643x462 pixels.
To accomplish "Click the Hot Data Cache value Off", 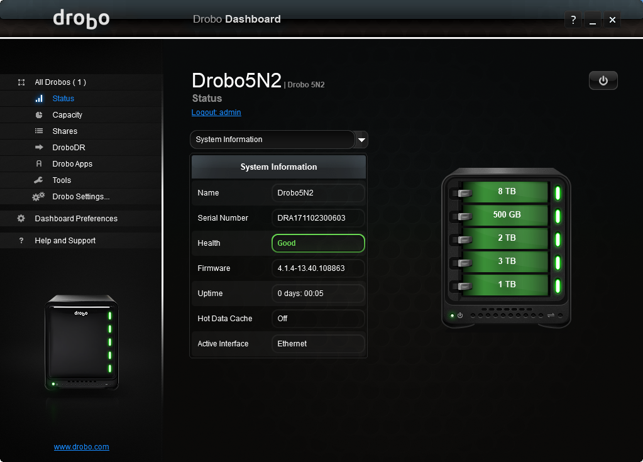I will point(318,319).
